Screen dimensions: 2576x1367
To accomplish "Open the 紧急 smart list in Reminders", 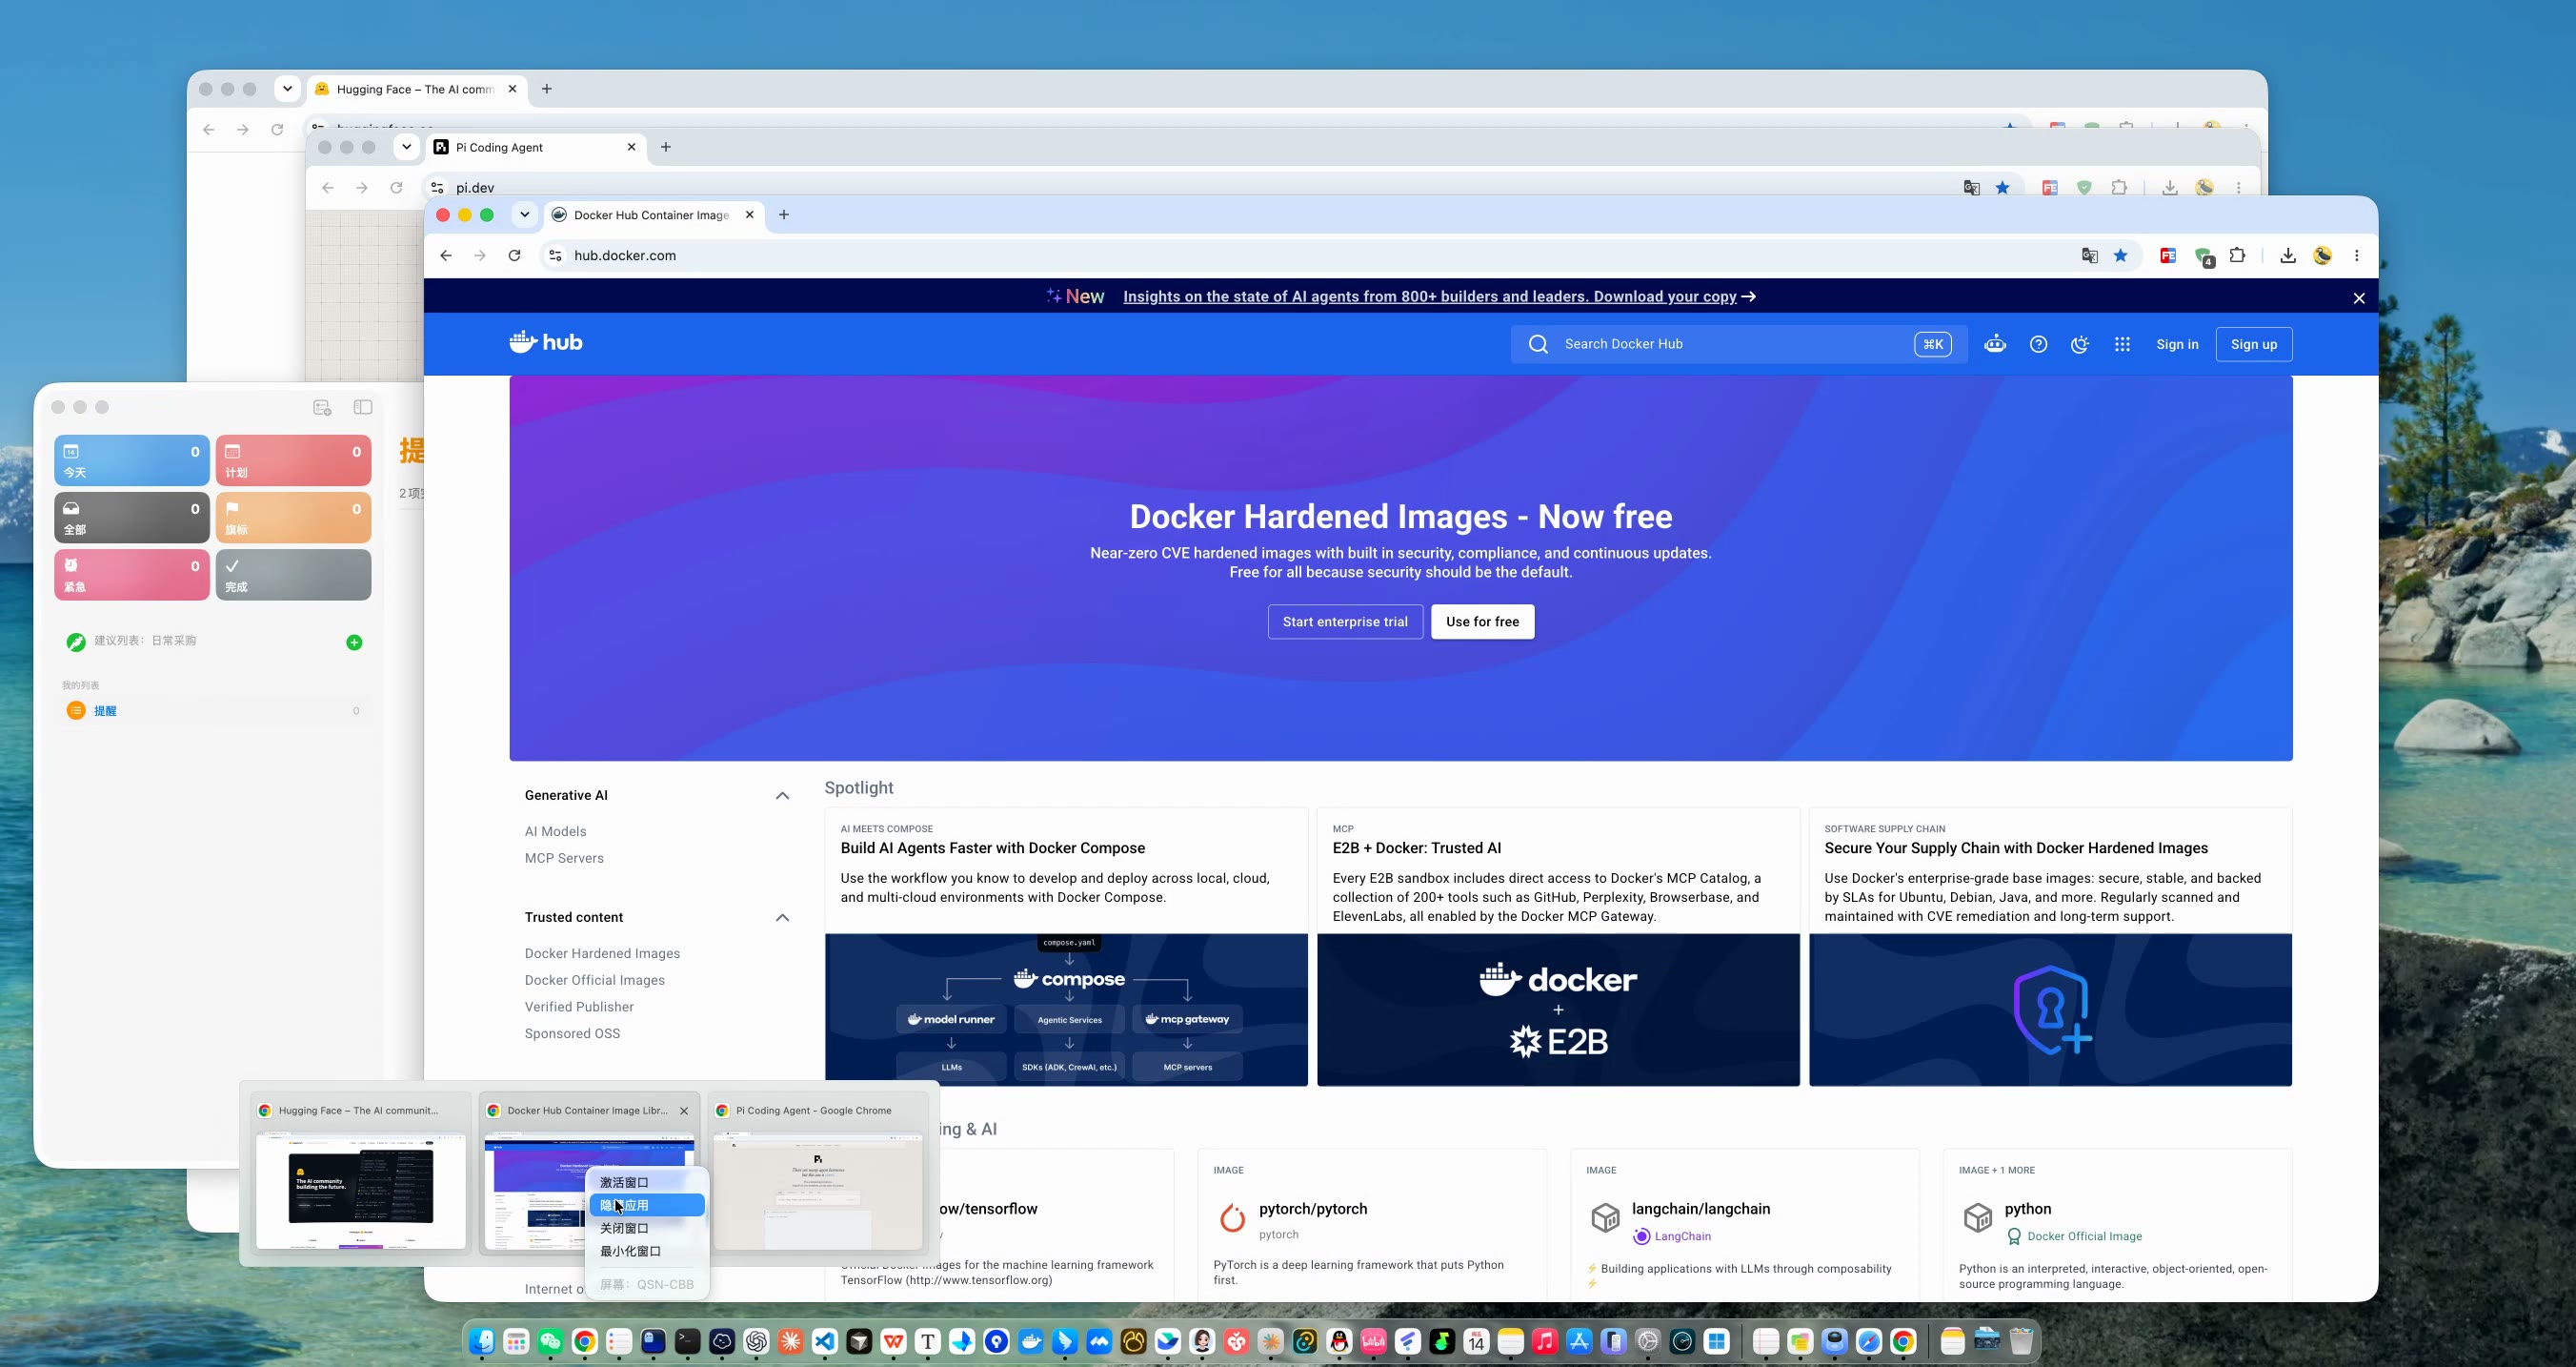I will coord(132,575).
